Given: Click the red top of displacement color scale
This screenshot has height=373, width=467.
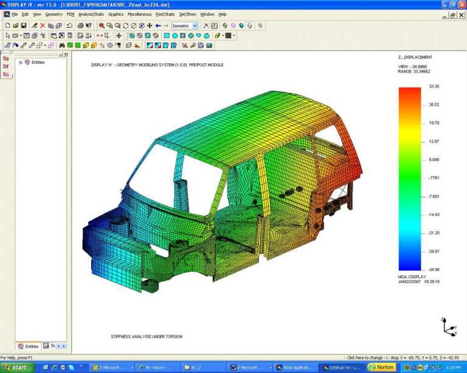Looking at the screenshot, I should tap(409, 91).
